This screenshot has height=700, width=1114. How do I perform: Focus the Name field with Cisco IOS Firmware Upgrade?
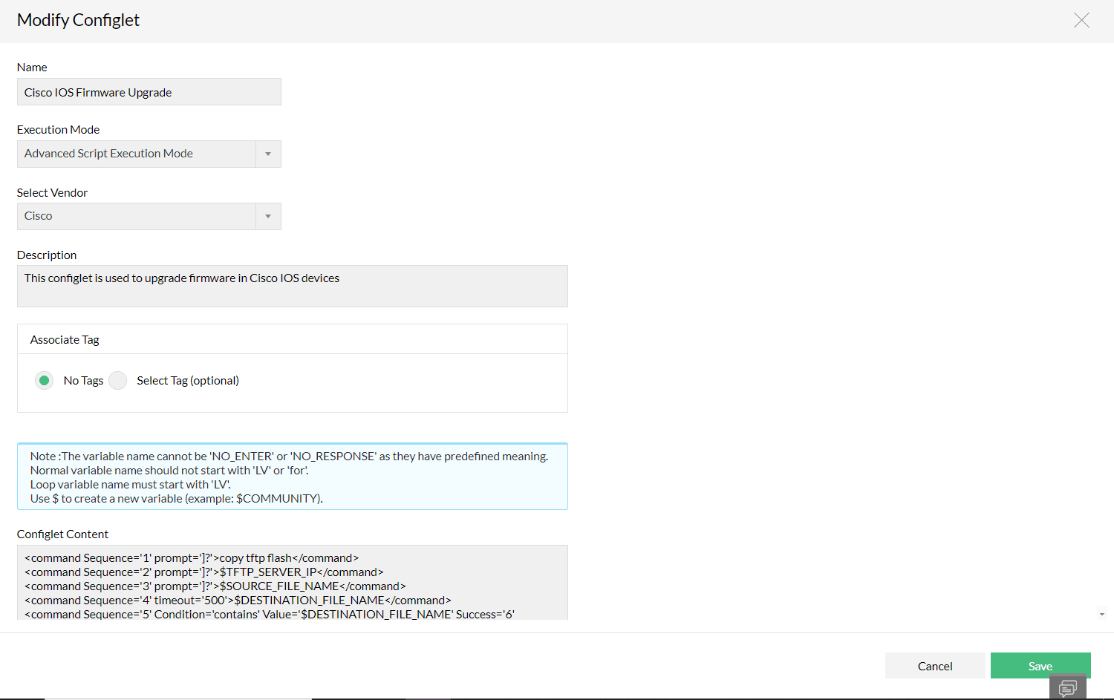coord(149,92)
